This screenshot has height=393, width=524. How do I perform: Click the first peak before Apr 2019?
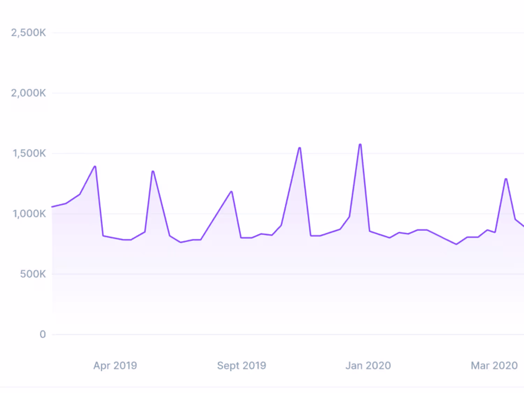click(x=95, y=167)
